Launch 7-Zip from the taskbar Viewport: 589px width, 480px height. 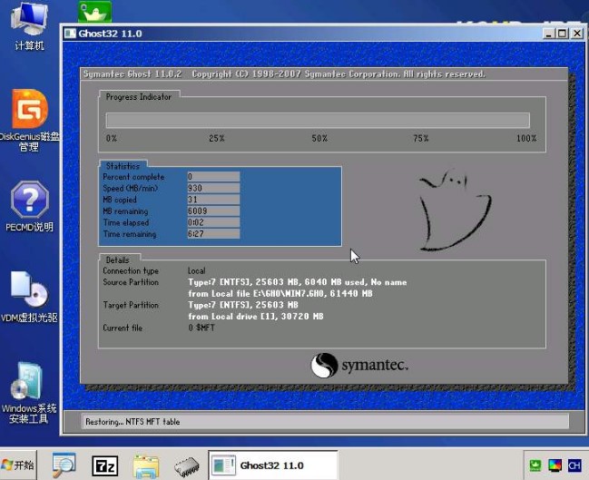[x=105, y=465]
